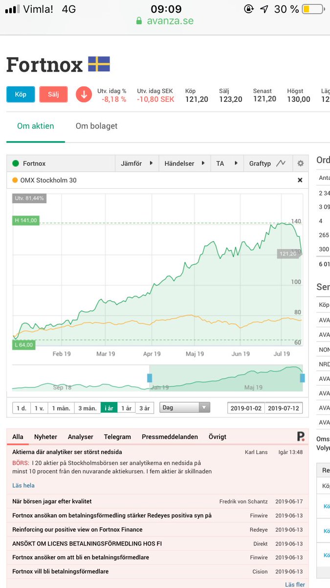The image size is (330, 588).
Task: Click the rotation lock icon in status bar
Action: pyautogui.click(x=249, y=9)
